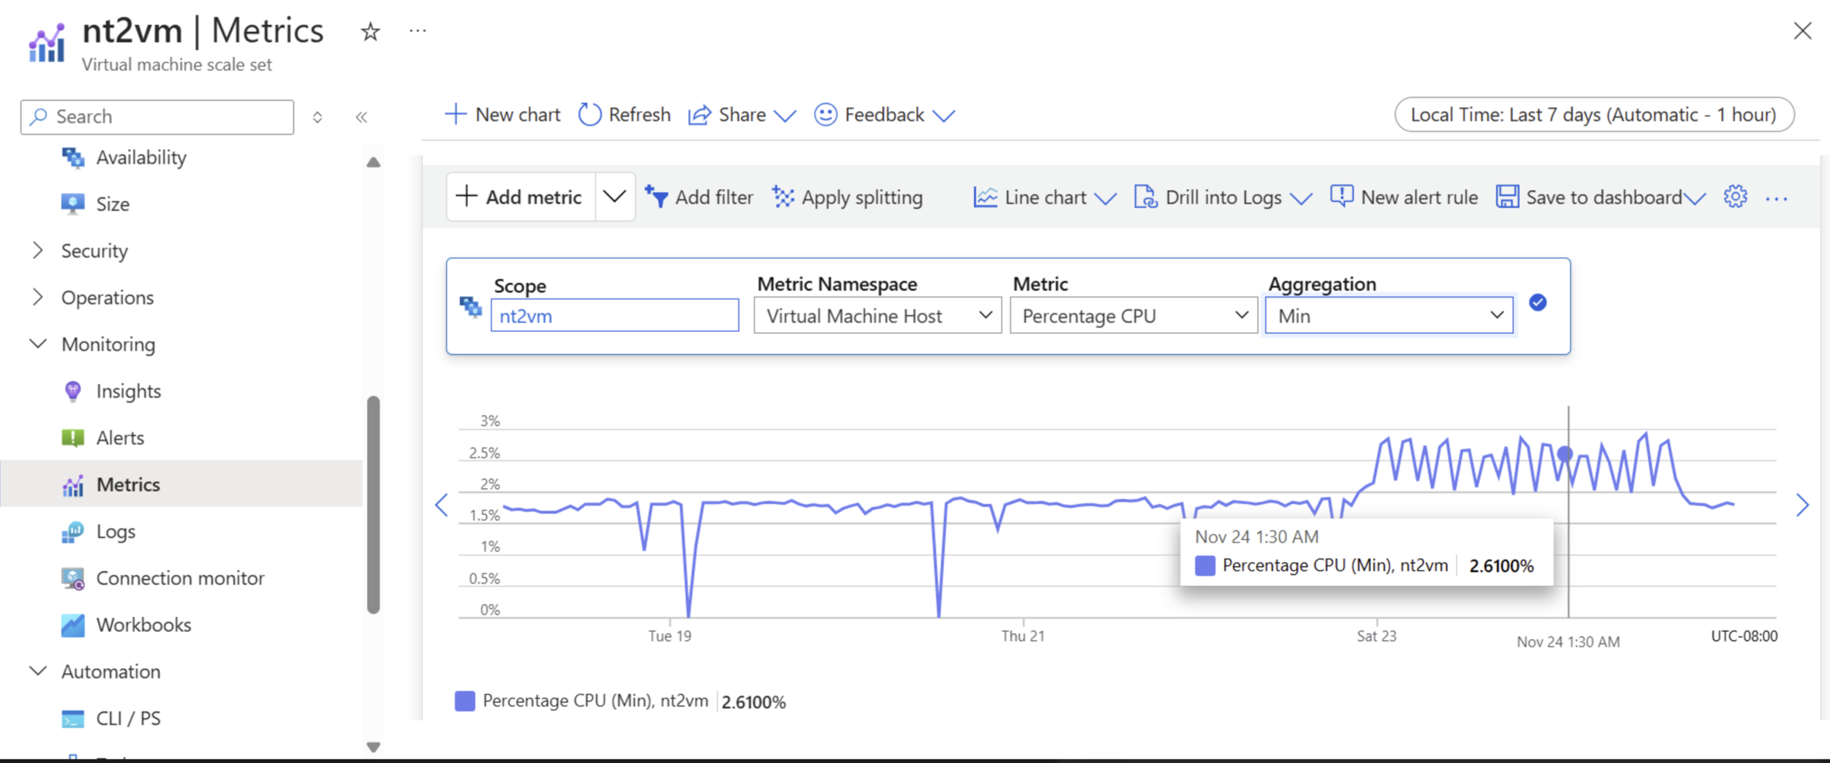Screen dimensions: 1830x763
Task: Click the sidebar scroll up arrow
Action: tap(373, 162)
